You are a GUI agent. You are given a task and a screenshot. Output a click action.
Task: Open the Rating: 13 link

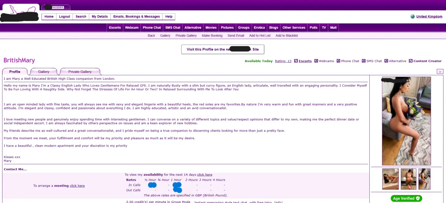tap(283, 61)
